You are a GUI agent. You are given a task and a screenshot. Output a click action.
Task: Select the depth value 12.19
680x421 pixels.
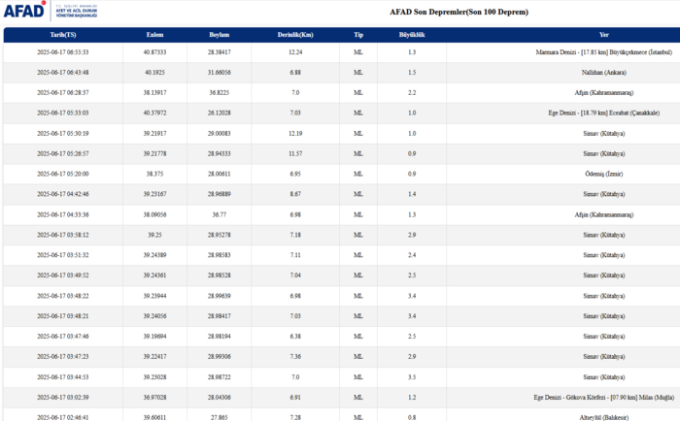point(295,134)
